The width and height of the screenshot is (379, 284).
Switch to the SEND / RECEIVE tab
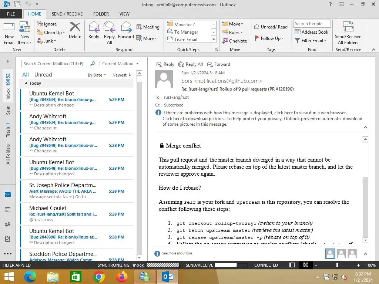point(67,14)
